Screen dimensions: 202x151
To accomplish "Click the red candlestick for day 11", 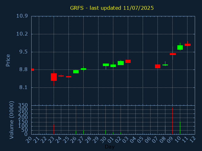I will (x=187, y=45).
